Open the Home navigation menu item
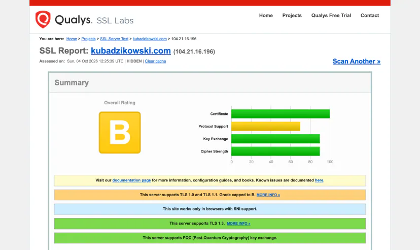The image size is (420, 250). [266, 16]
